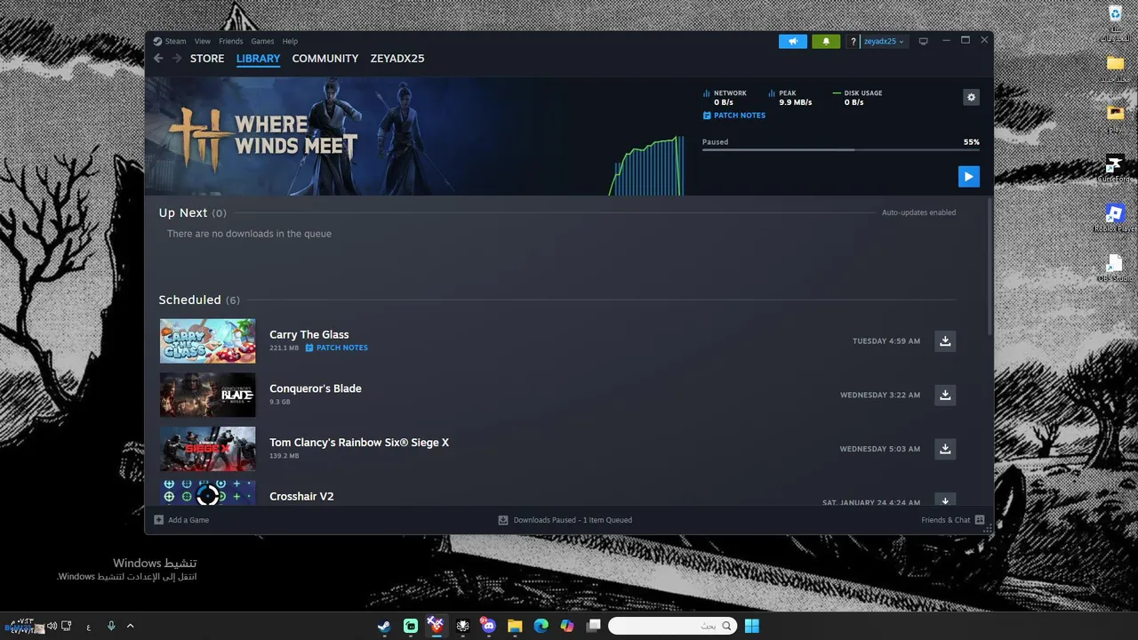Click download icon beside Crosshair V2
This screenshot has height=640, width=1138.
pyautogui.click(x=945, y=500)
